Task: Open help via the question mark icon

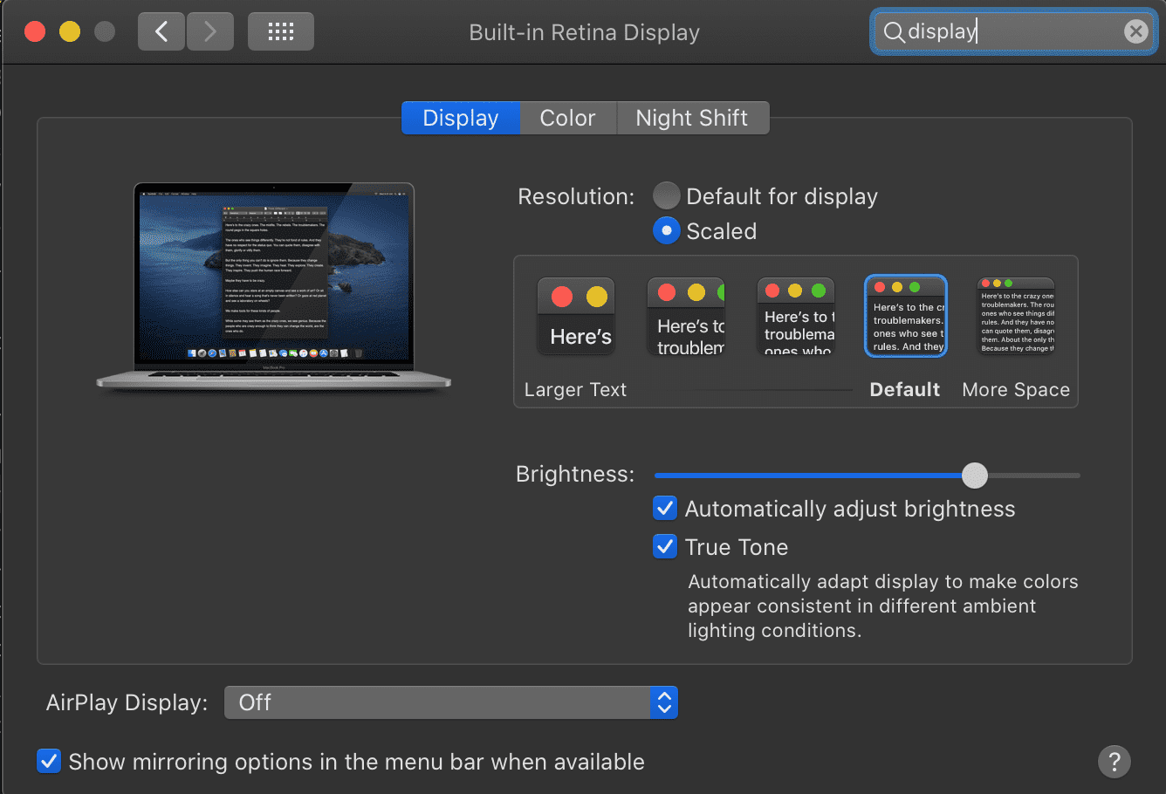Action: coord(1115,762)
